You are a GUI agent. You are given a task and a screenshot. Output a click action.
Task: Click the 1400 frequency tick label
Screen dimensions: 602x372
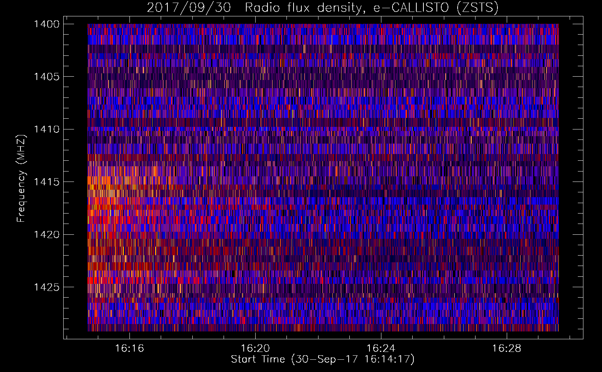click(47, 24)
